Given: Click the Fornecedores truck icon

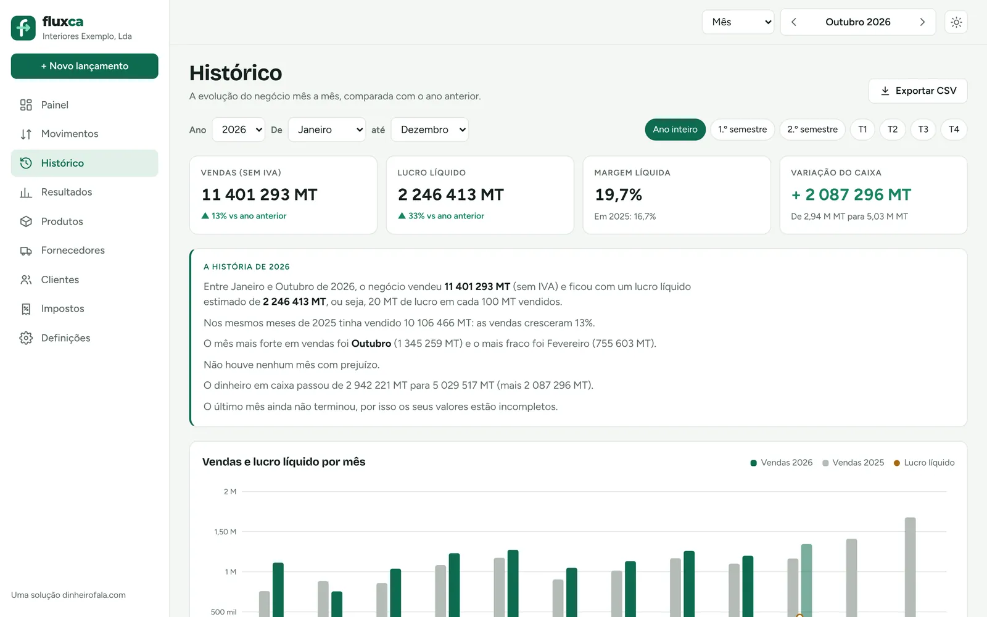Looking at the screenshot, I should tap(26, 251).
